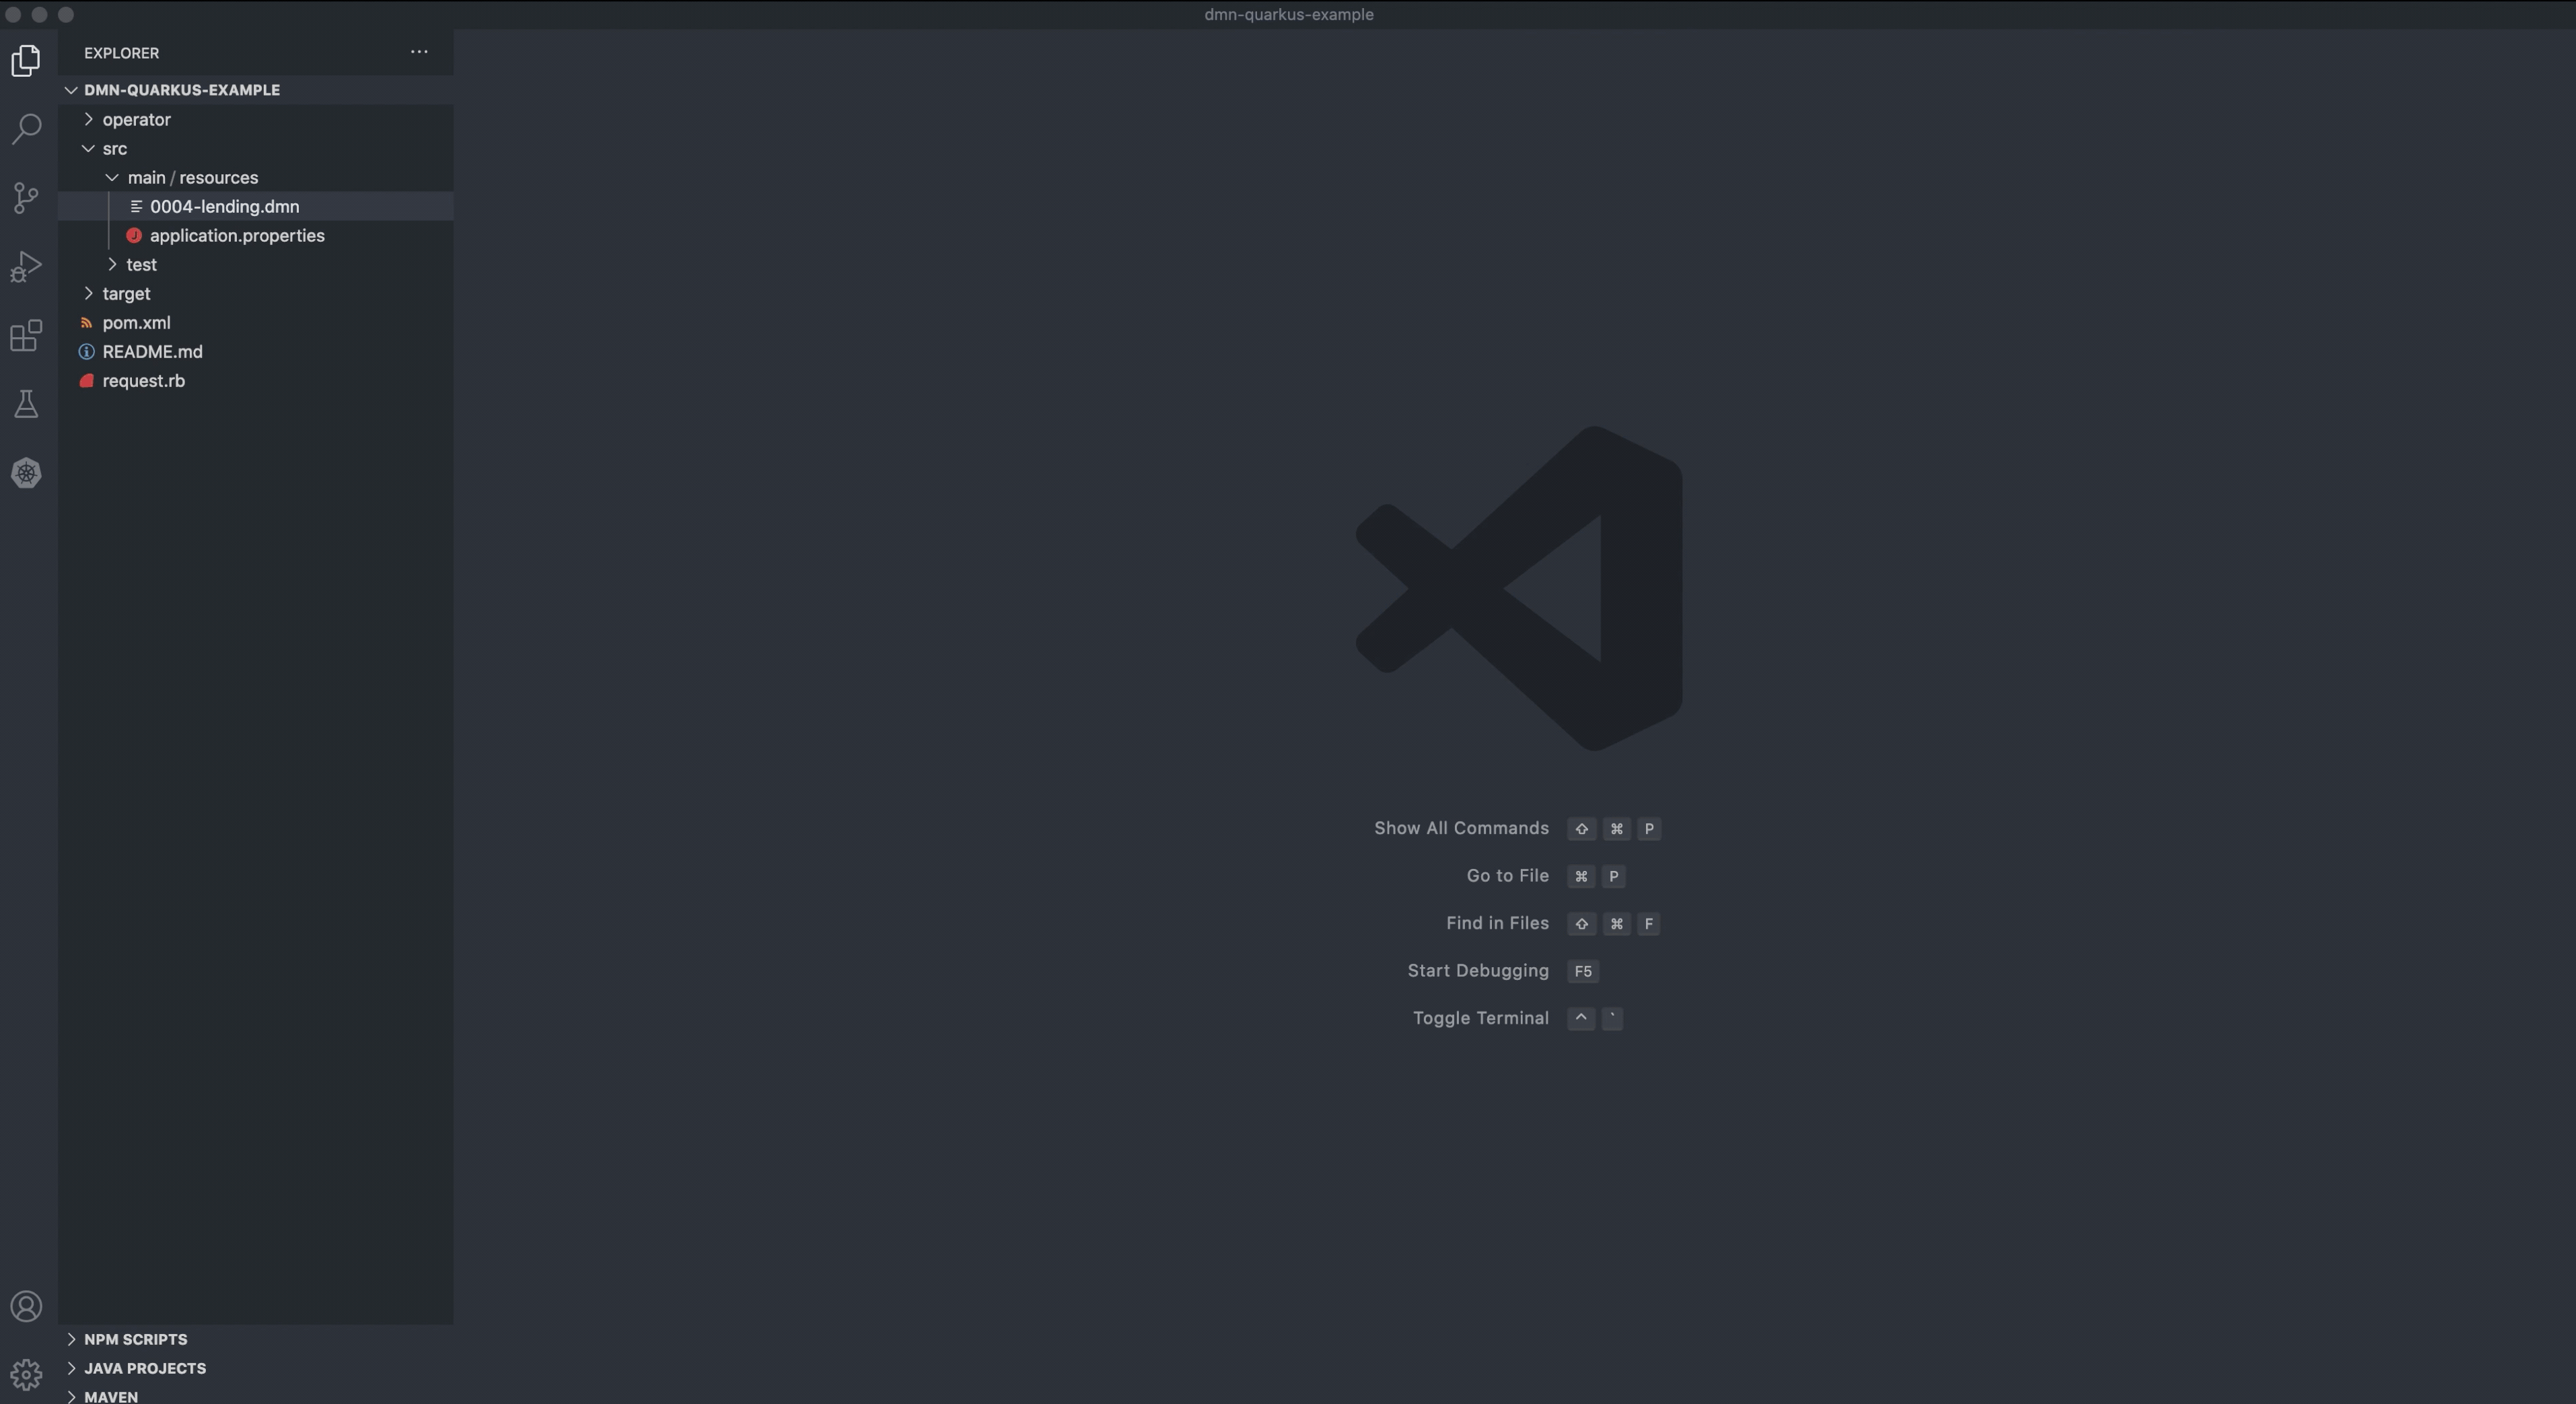Open Explorer views and more actions menu
The image size is (2576, 1404).
click(x=419, y=52)
